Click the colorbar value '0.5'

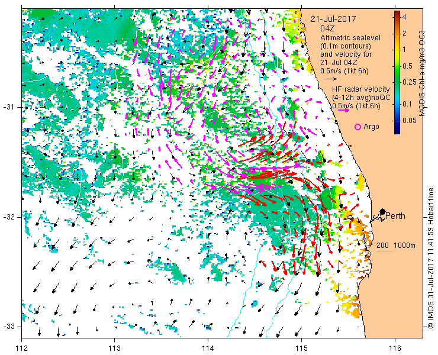pos(407,66)
